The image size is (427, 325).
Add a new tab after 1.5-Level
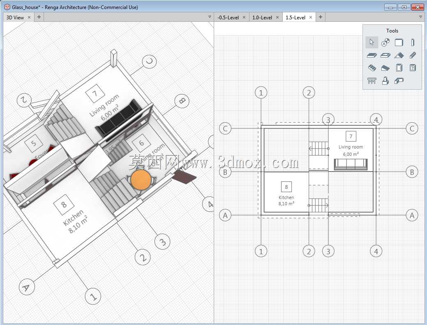pyautogui.click(x=321, y=17)
